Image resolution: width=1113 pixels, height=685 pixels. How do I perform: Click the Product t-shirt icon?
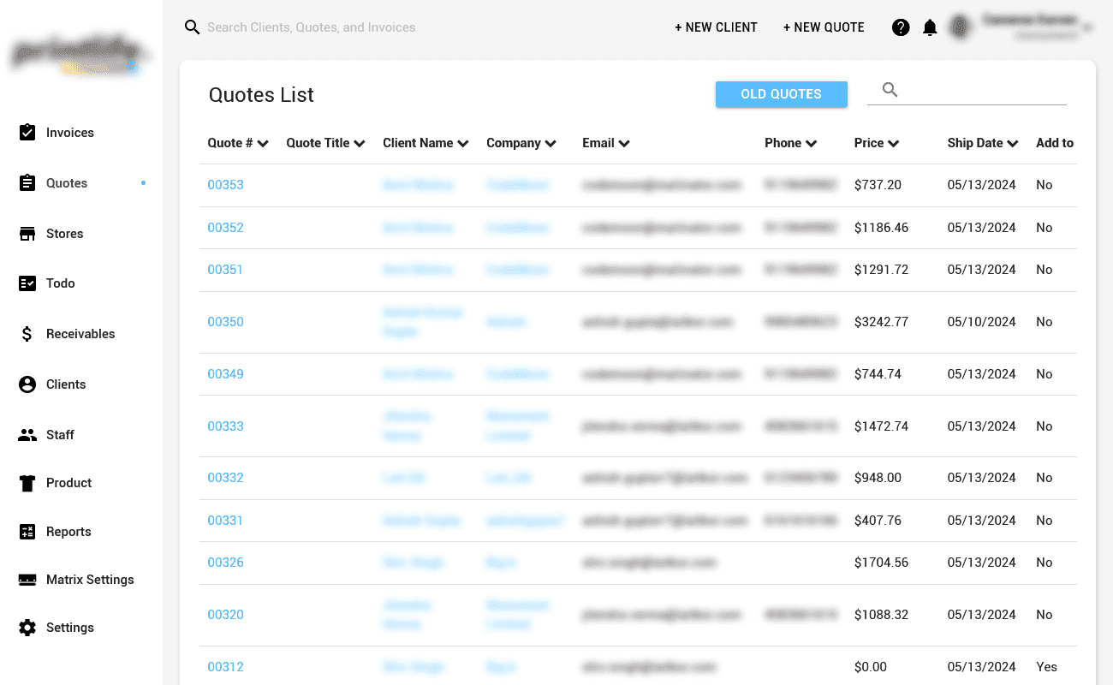27,483
